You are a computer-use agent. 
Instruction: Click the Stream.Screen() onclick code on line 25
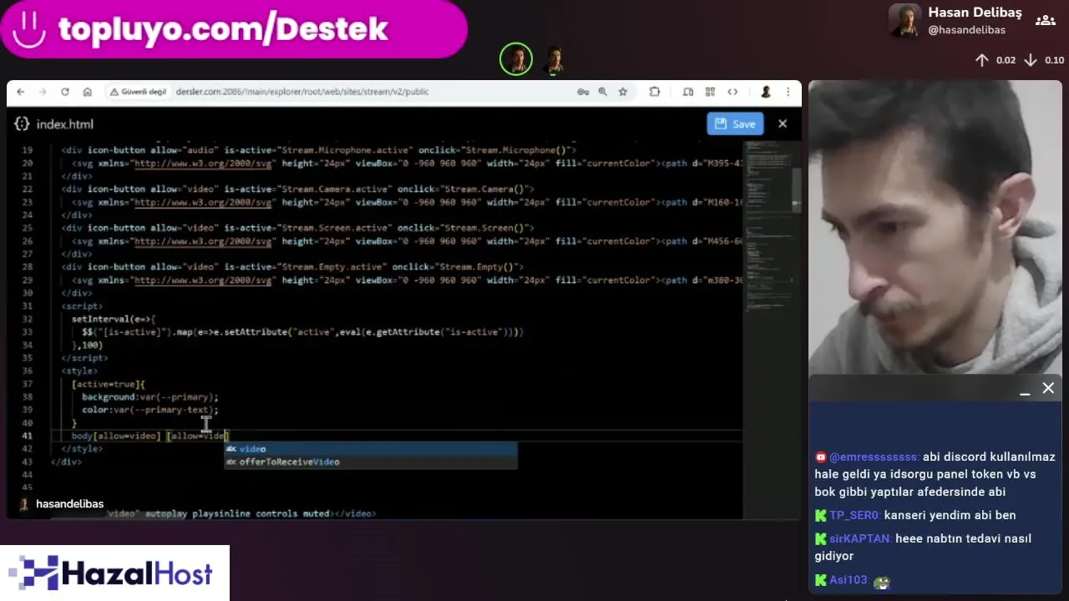[465, 228]
